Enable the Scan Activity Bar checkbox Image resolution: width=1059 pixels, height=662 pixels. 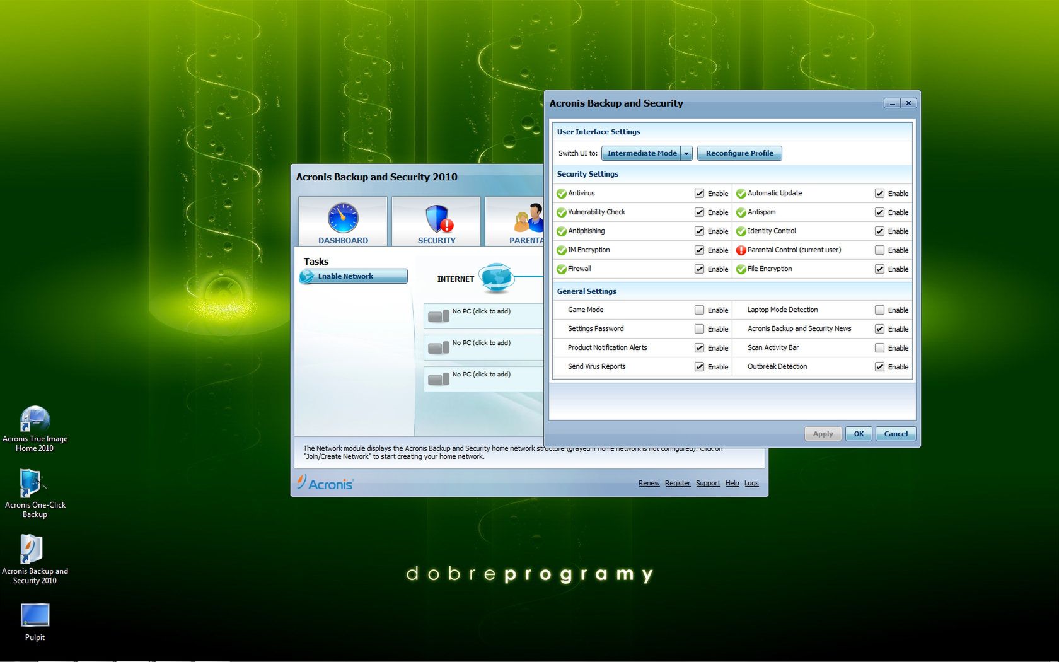[879, 348]
